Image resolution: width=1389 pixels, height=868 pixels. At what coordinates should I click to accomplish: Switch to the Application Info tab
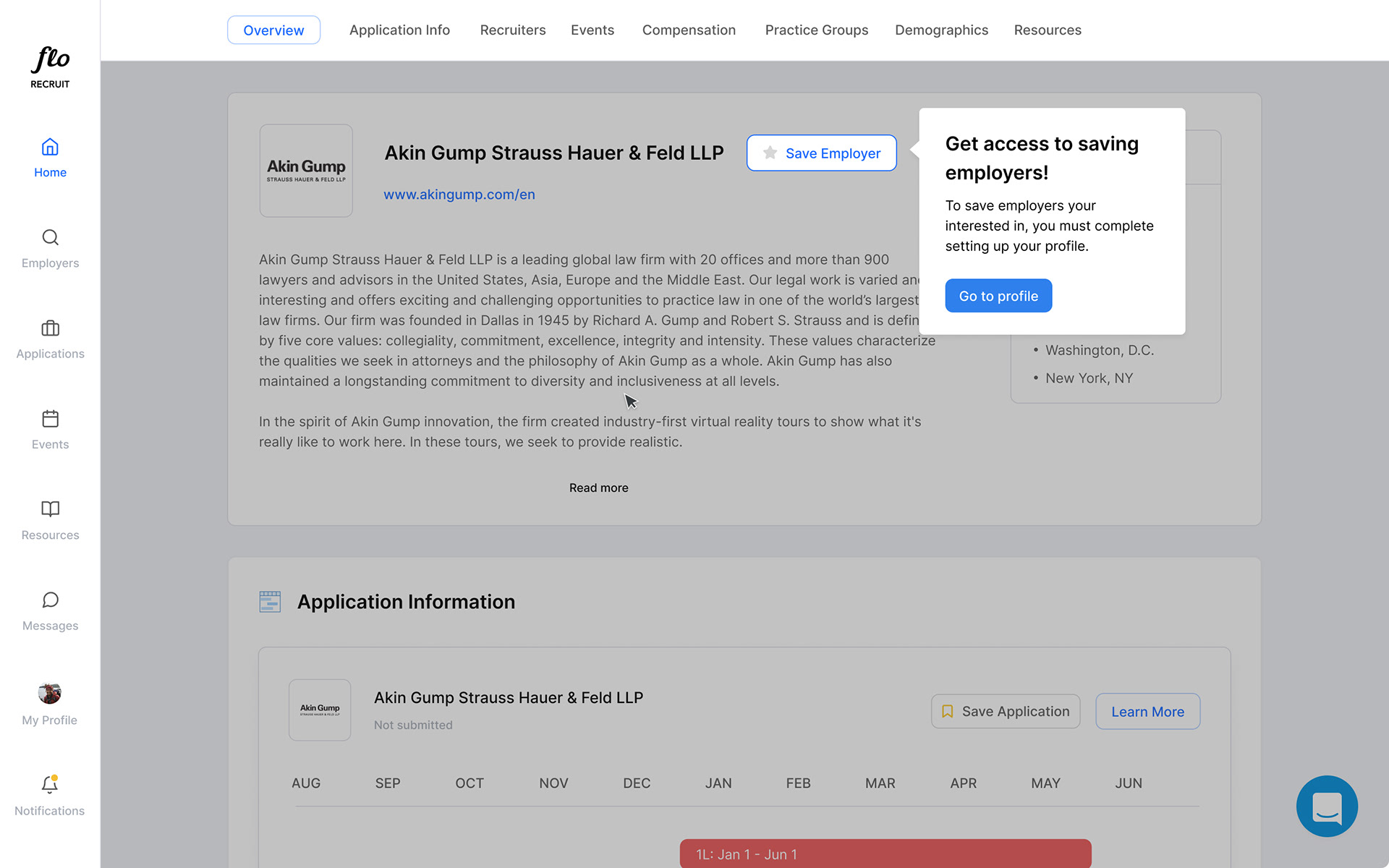(399, 30)
